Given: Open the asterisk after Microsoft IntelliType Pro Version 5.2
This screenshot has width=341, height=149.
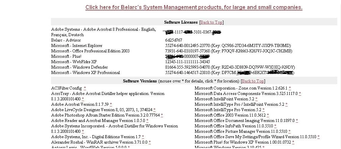Looking at the screenshot, I should point(263,110).
